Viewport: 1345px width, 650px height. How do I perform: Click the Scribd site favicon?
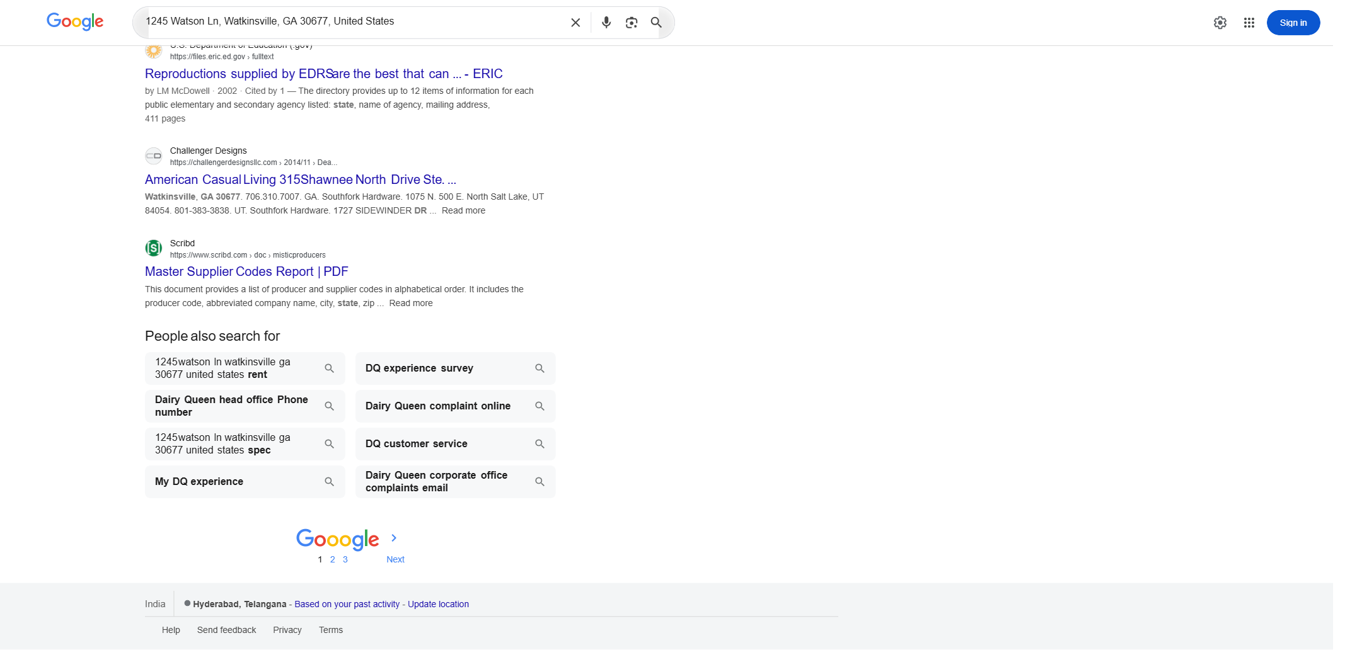pos(154,248)
